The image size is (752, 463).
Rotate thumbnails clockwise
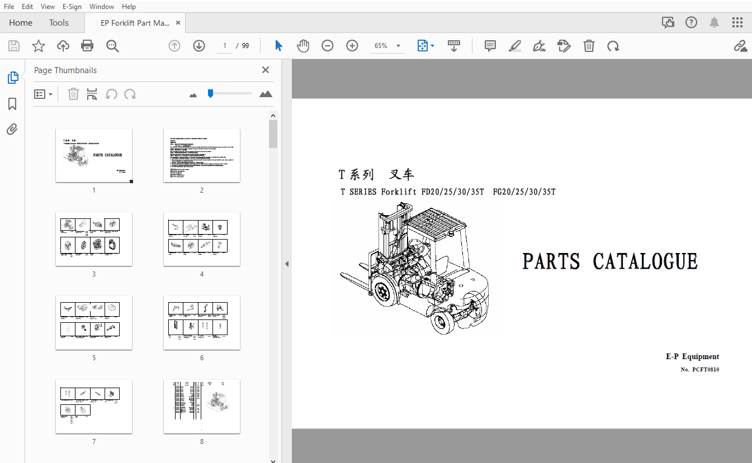coord(130,94)
